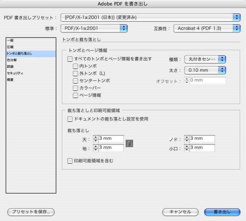Click the ノド bleed stepper arrows
246x221 pixels.
[187, 139]
